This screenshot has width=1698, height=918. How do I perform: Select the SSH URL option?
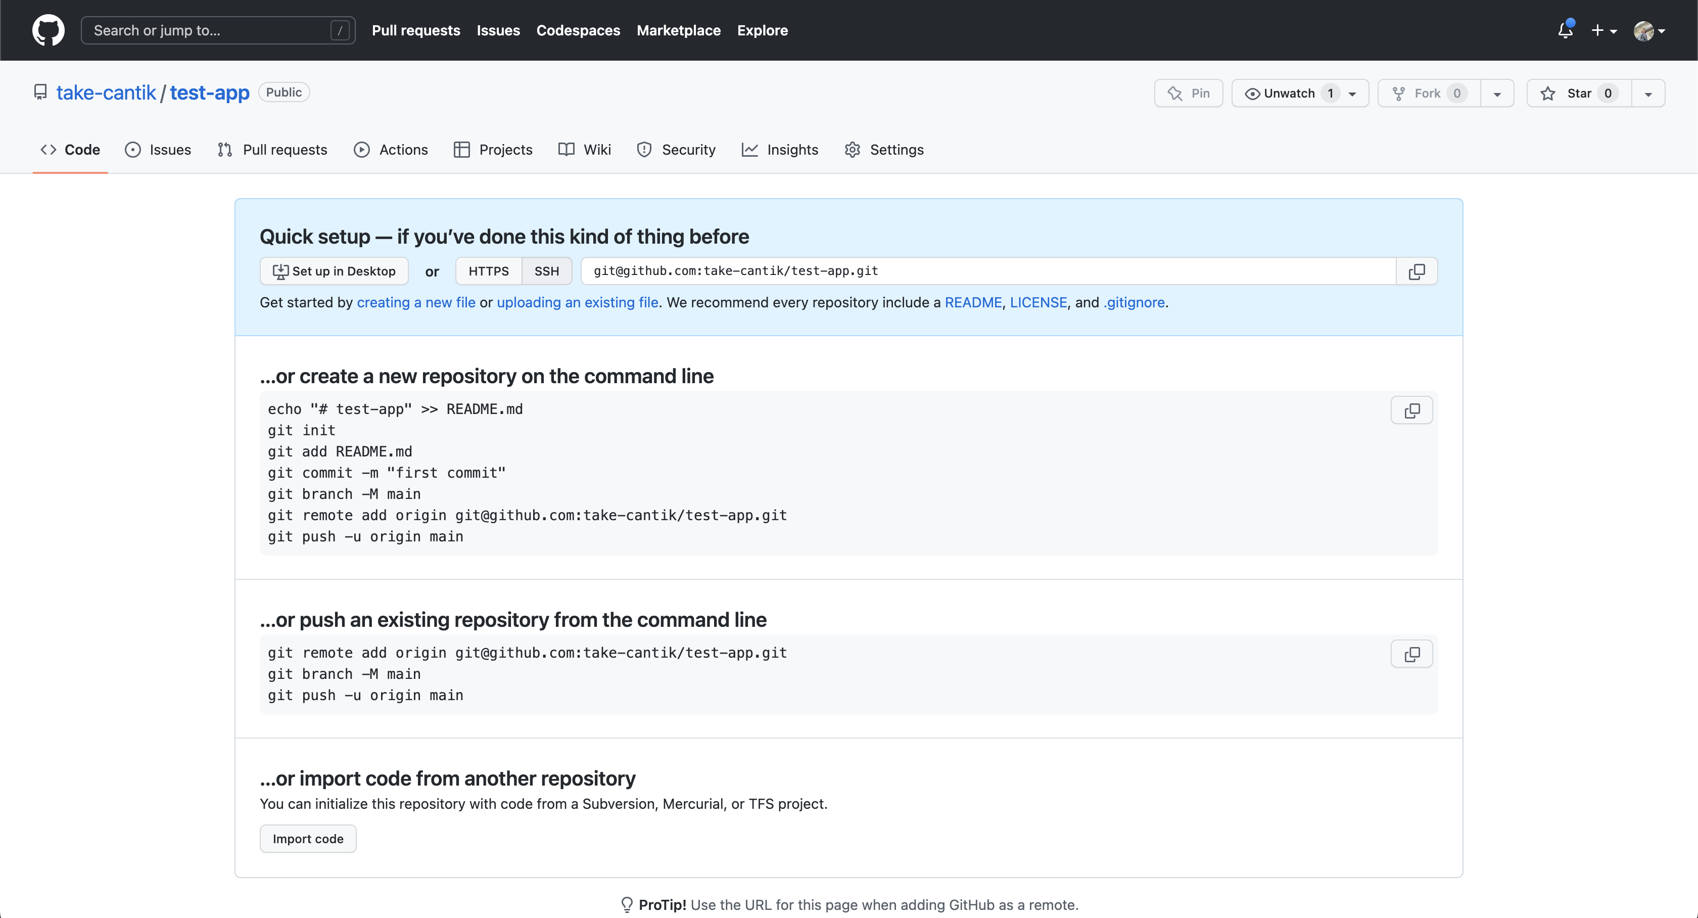coord(546,271)
